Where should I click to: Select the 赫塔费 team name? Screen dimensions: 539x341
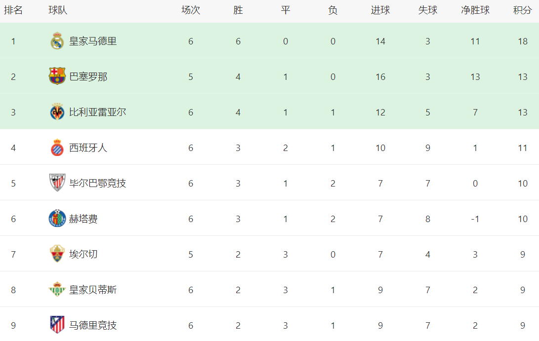pyautogui.click(x=83, y=219)
